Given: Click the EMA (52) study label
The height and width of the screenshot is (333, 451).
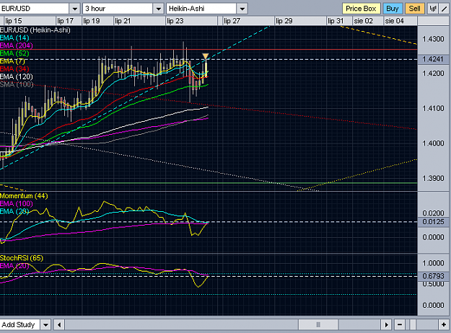Looking at the screenshot, I should (14, 53).
